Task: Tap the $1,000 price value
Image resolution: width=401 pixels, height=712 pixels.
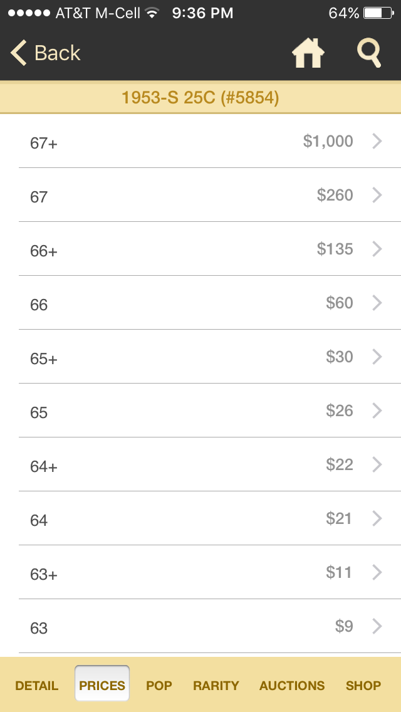Action: (328, 141)
